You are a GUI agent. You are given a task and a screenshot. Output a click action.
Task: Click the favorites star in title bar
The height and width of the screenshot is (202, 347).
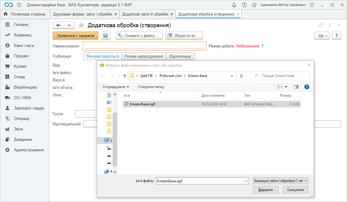[x=254, y=5]
